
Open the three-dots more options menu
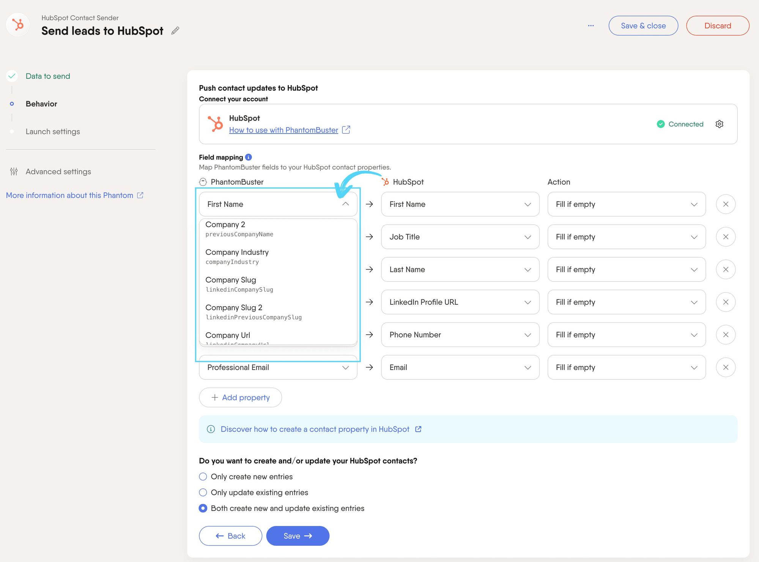[591, 26]
